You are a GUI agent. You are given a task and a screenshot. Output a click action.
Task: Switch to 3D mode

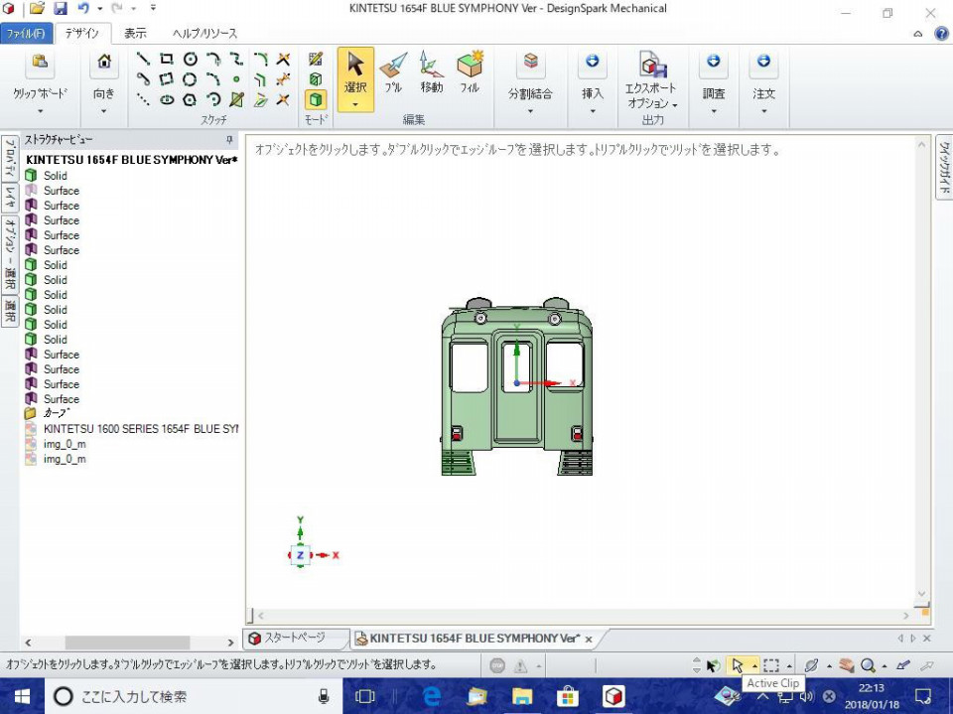pos(316,99)
